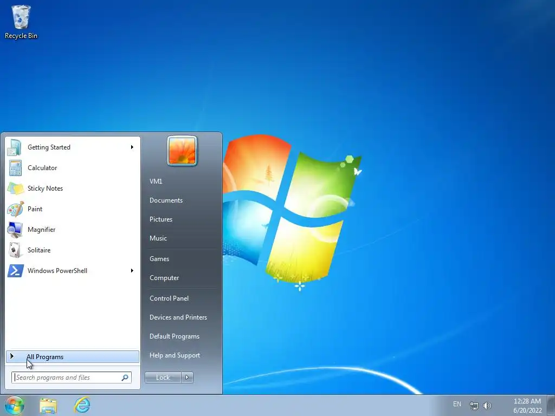Click the Solitaire text label
The image size is (555, 416).
tap(39, 250)
